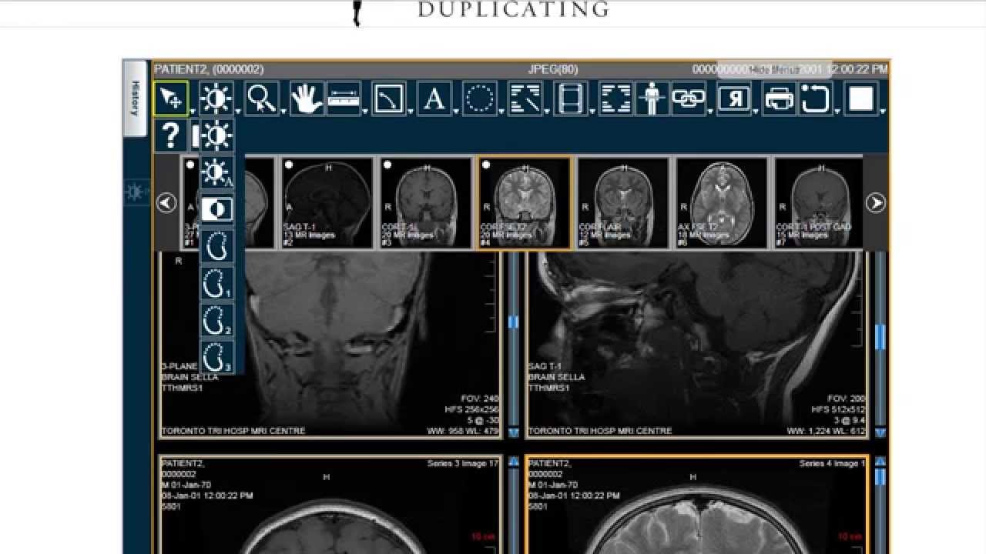
Task: Click up arrow beside Series 4 viewport
Action: pos(880,462)
